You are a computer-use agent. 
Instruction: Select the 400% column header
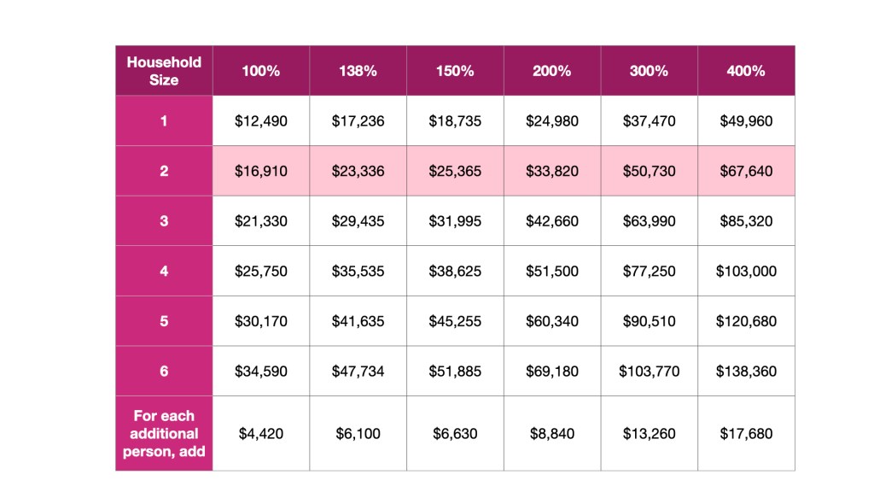click(x=746, y=71)
